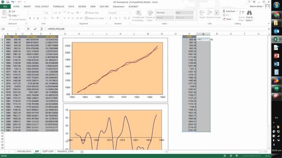Collapse the ribbon with the up caret
The height and width of the screenshot is (158, 282).
[269, 23]
